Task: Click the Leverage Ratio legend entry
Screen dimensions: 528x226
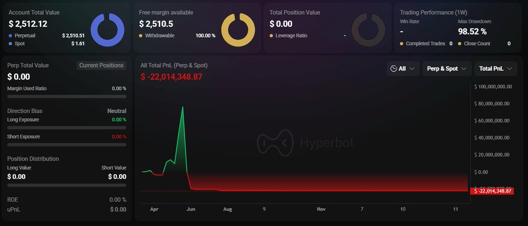Action: [x=289, y=35]
